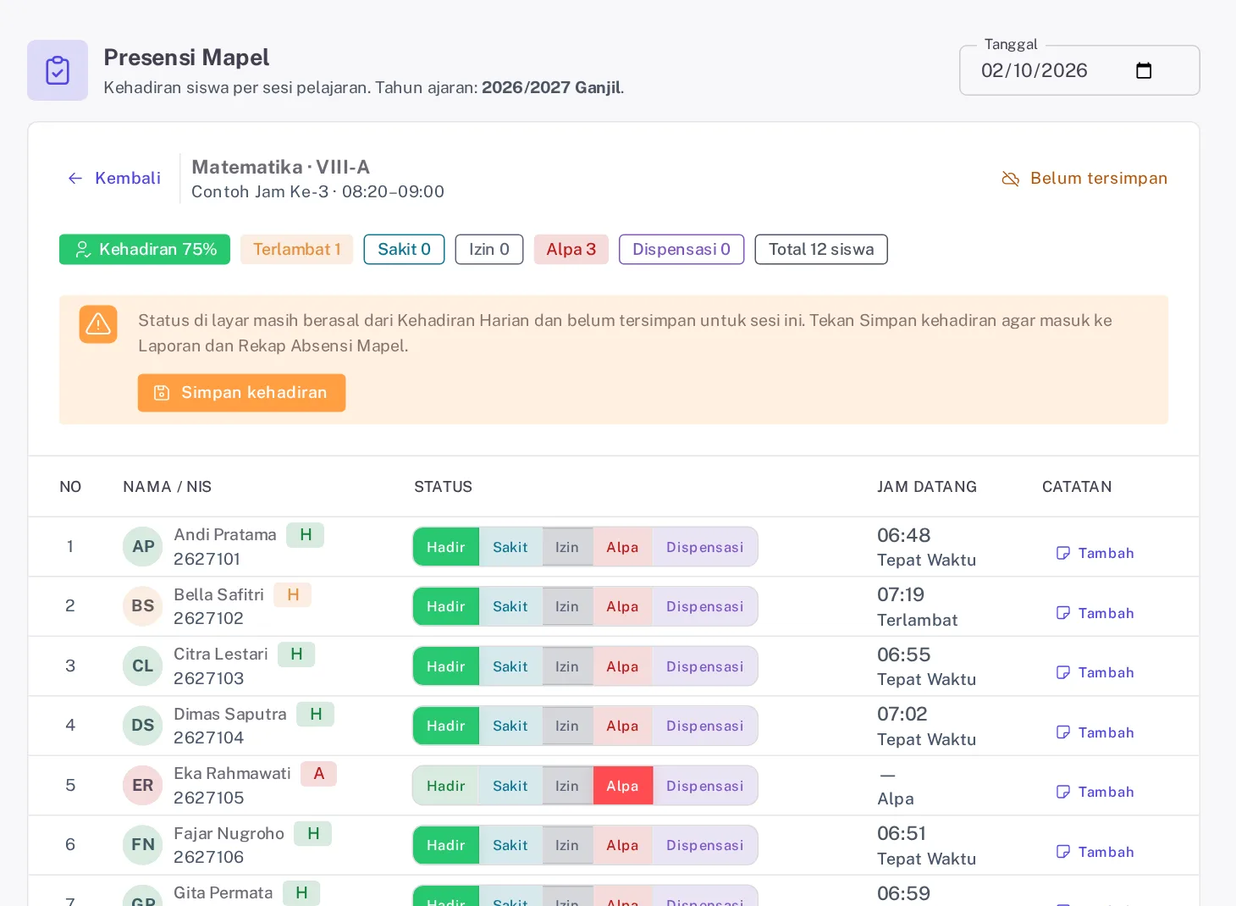The height and width of the screenshot is (906, 1236).
Task: Click the Alpa 3 summary badge
Action: coord(571,249)
